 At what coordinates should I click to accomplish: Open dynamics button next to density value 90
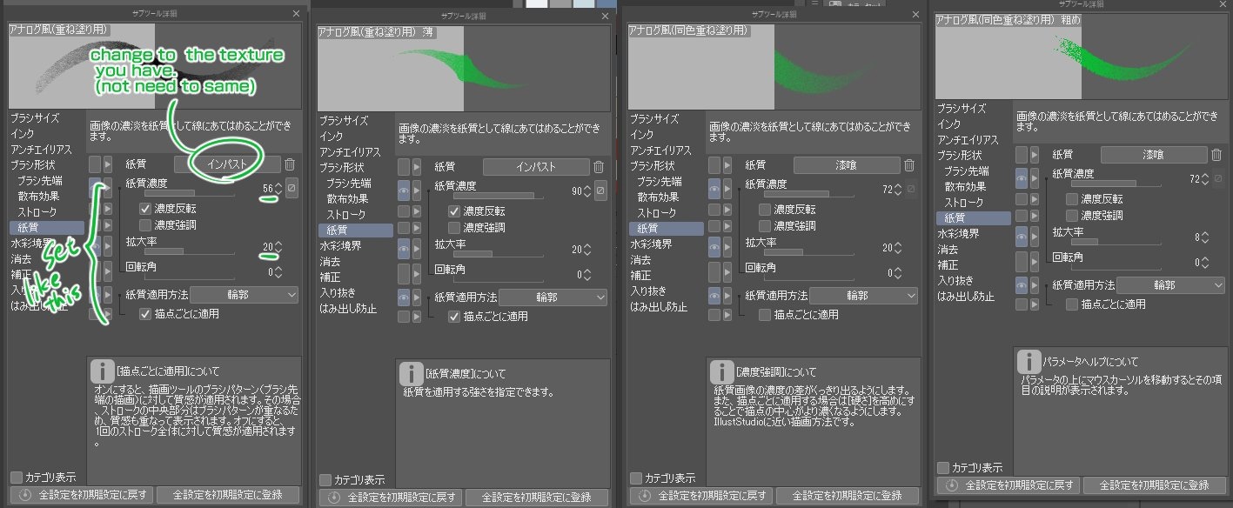[x=600, y=190]
